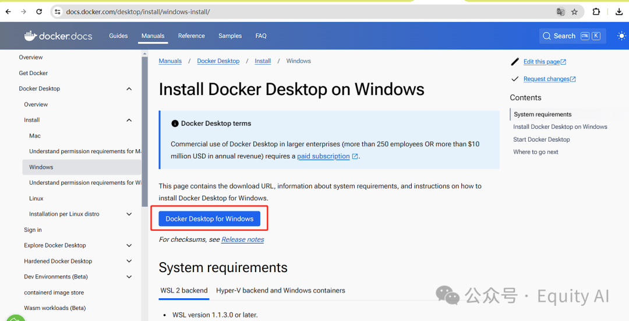This screenshot has width=629, height=321.
Task: Open the Guides navigation item
Action: pyautogui.click(x=118, y=36)
